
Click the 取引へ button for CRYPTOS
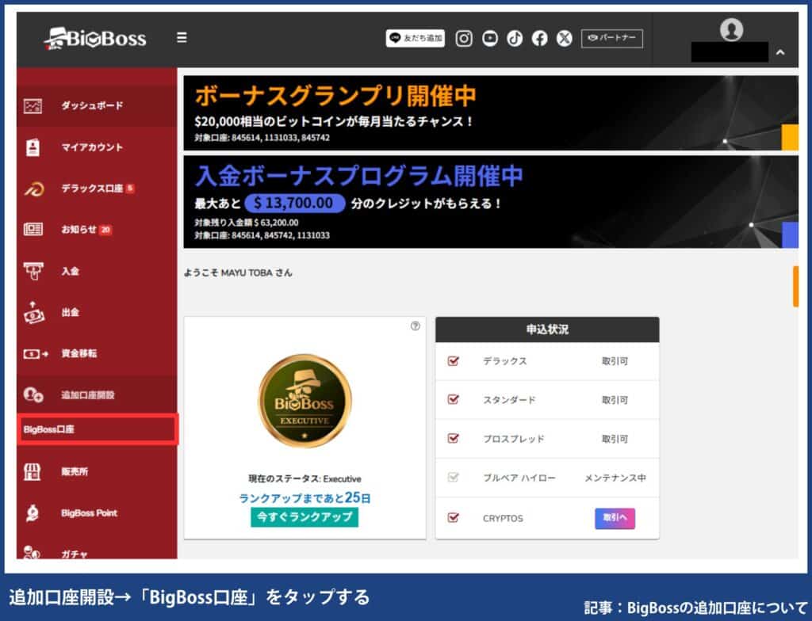(615, 518)
